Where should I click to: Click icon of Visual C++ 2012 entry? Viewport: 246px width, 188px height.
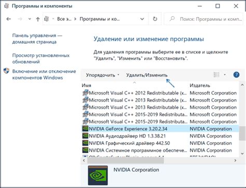tap(85, 93)
